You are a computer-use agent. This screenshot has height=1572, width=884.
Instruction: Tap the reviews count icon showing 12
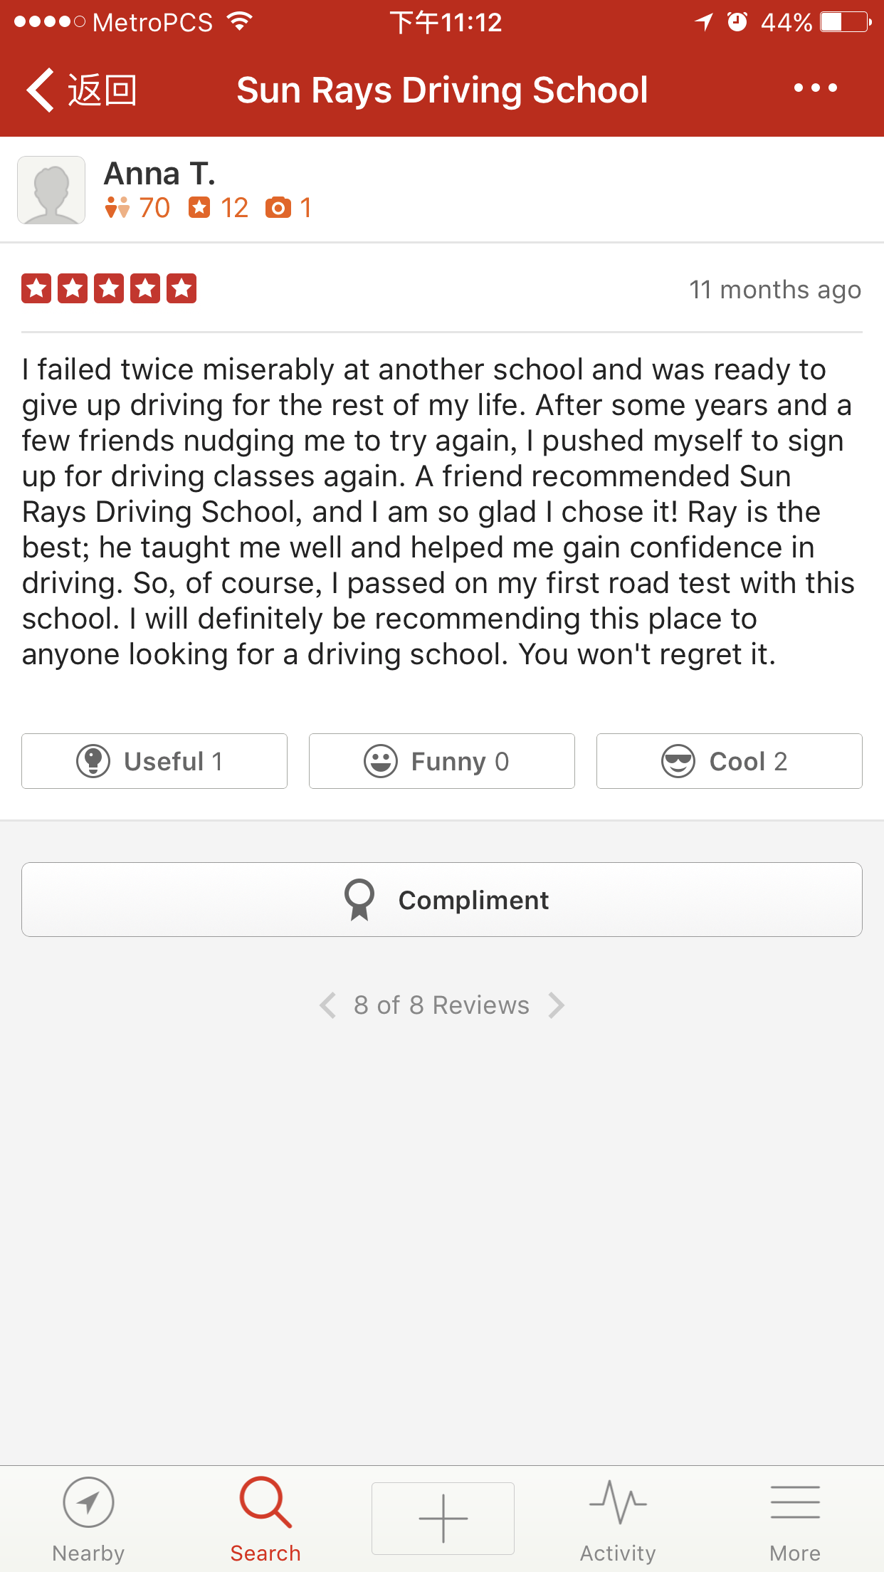(x=199, y=208)
